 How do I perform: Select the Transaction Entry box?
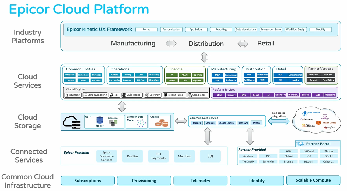click(271, 30)
